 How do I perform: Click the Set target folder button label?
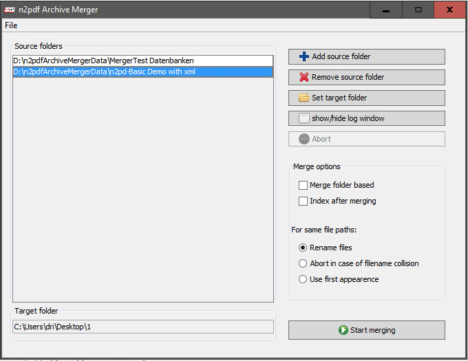[x=339, y=98]
